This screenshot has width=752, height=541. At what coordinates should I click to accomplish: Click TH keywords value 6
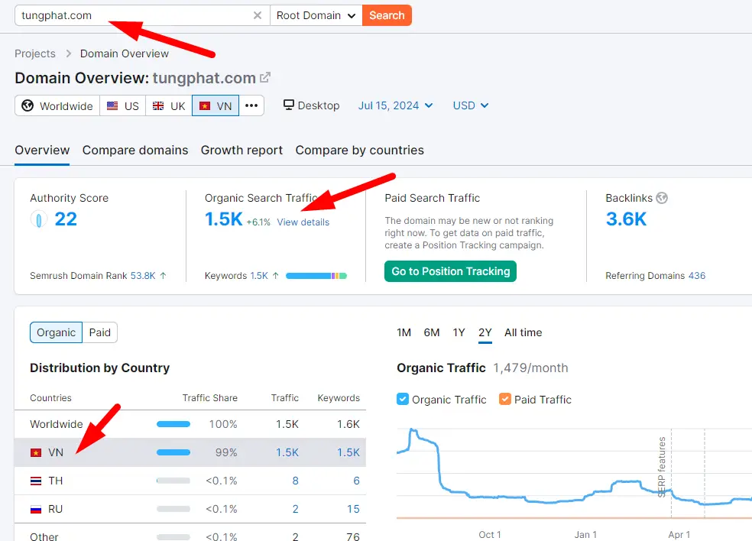tap(356, 481)
